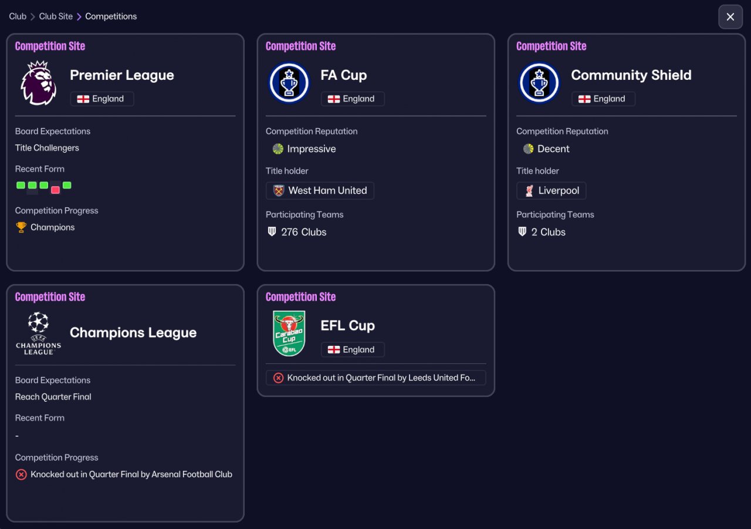Open the Premier League competition title

(x=122, y=75)
